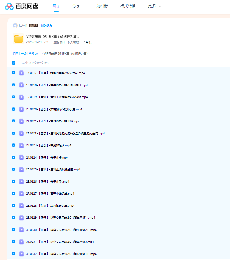Viewport: 230px width, 260px height.
Task: Click the yellow shared folder icon
Action: point(18,39)
